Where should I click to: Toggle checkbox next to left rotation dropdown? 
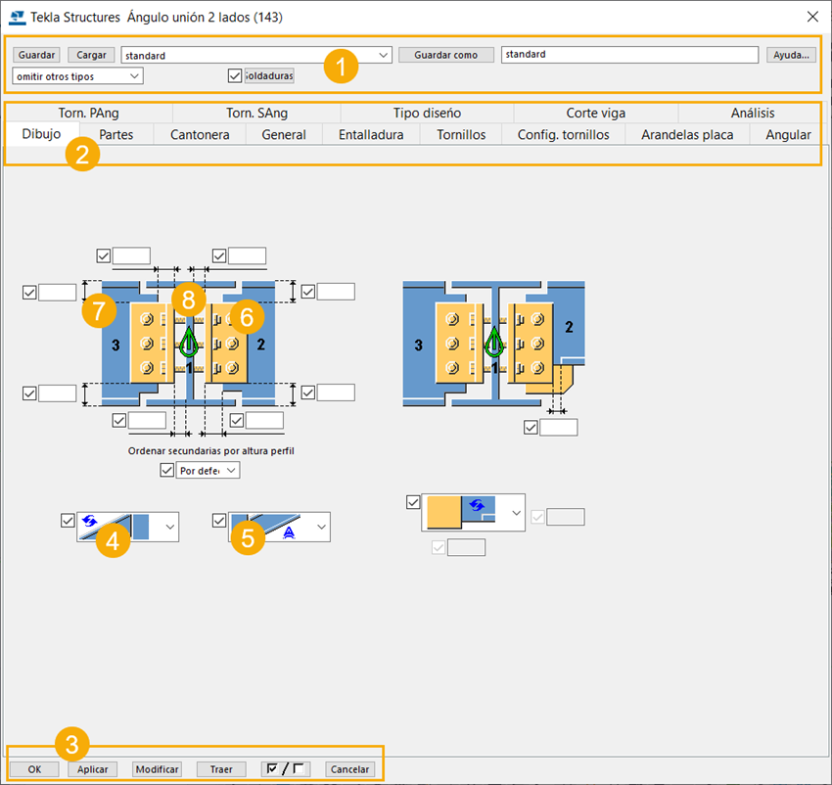coord(68,520)
